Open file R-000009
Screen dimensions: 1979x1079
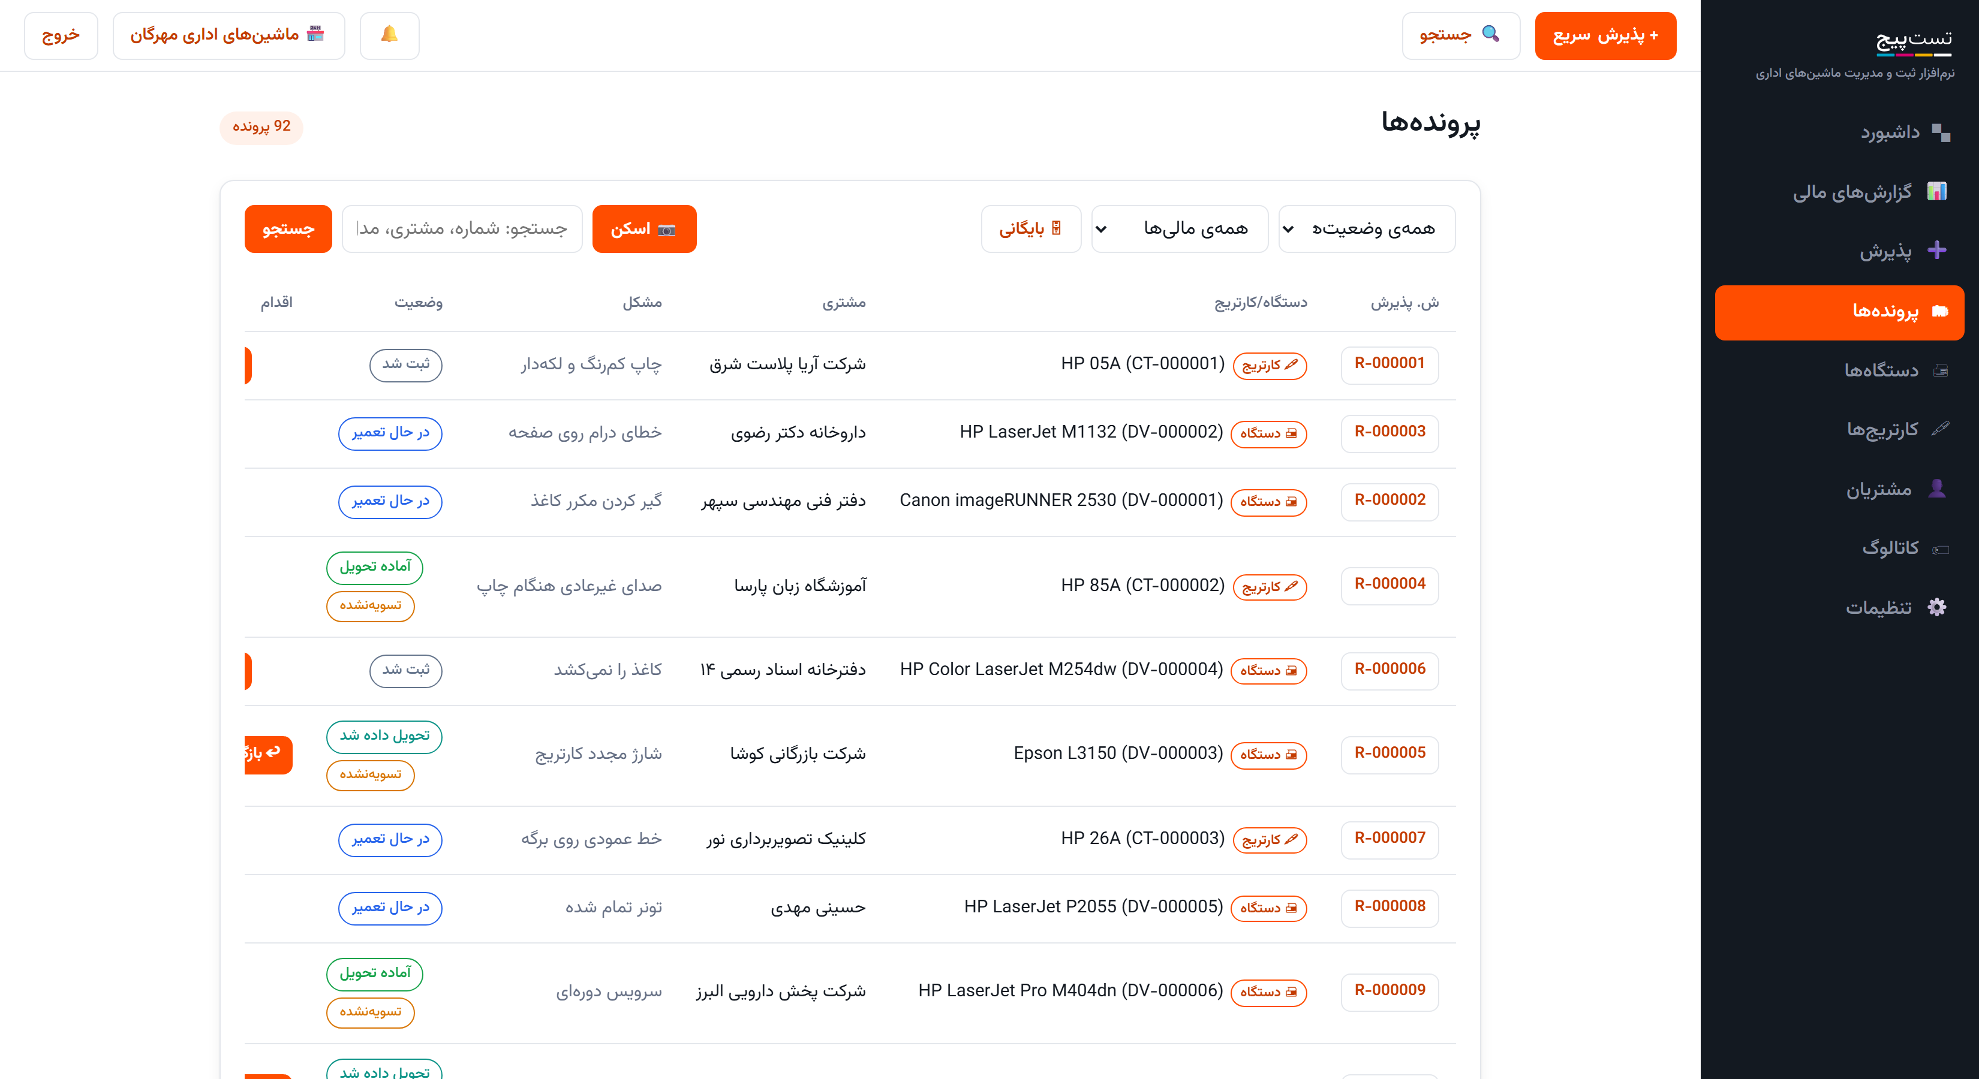(x=1389, y=991)
